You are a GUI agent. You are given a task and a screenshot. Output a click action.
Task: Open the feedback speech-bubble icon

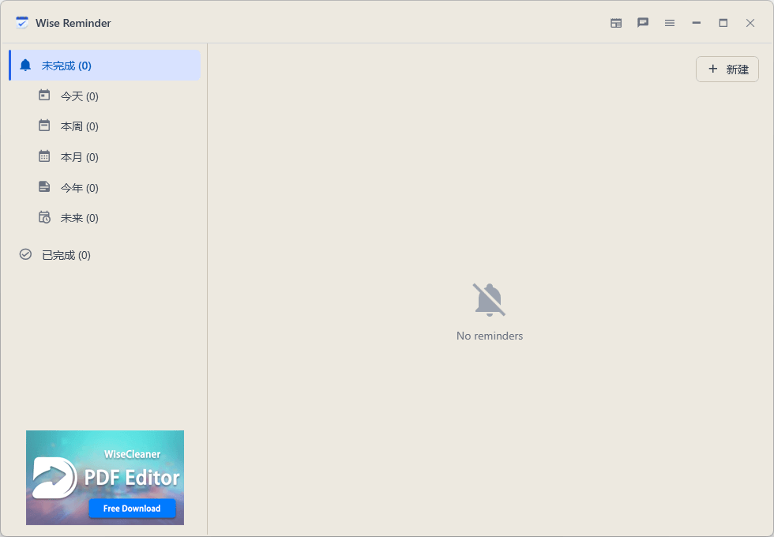click(643, 23)
